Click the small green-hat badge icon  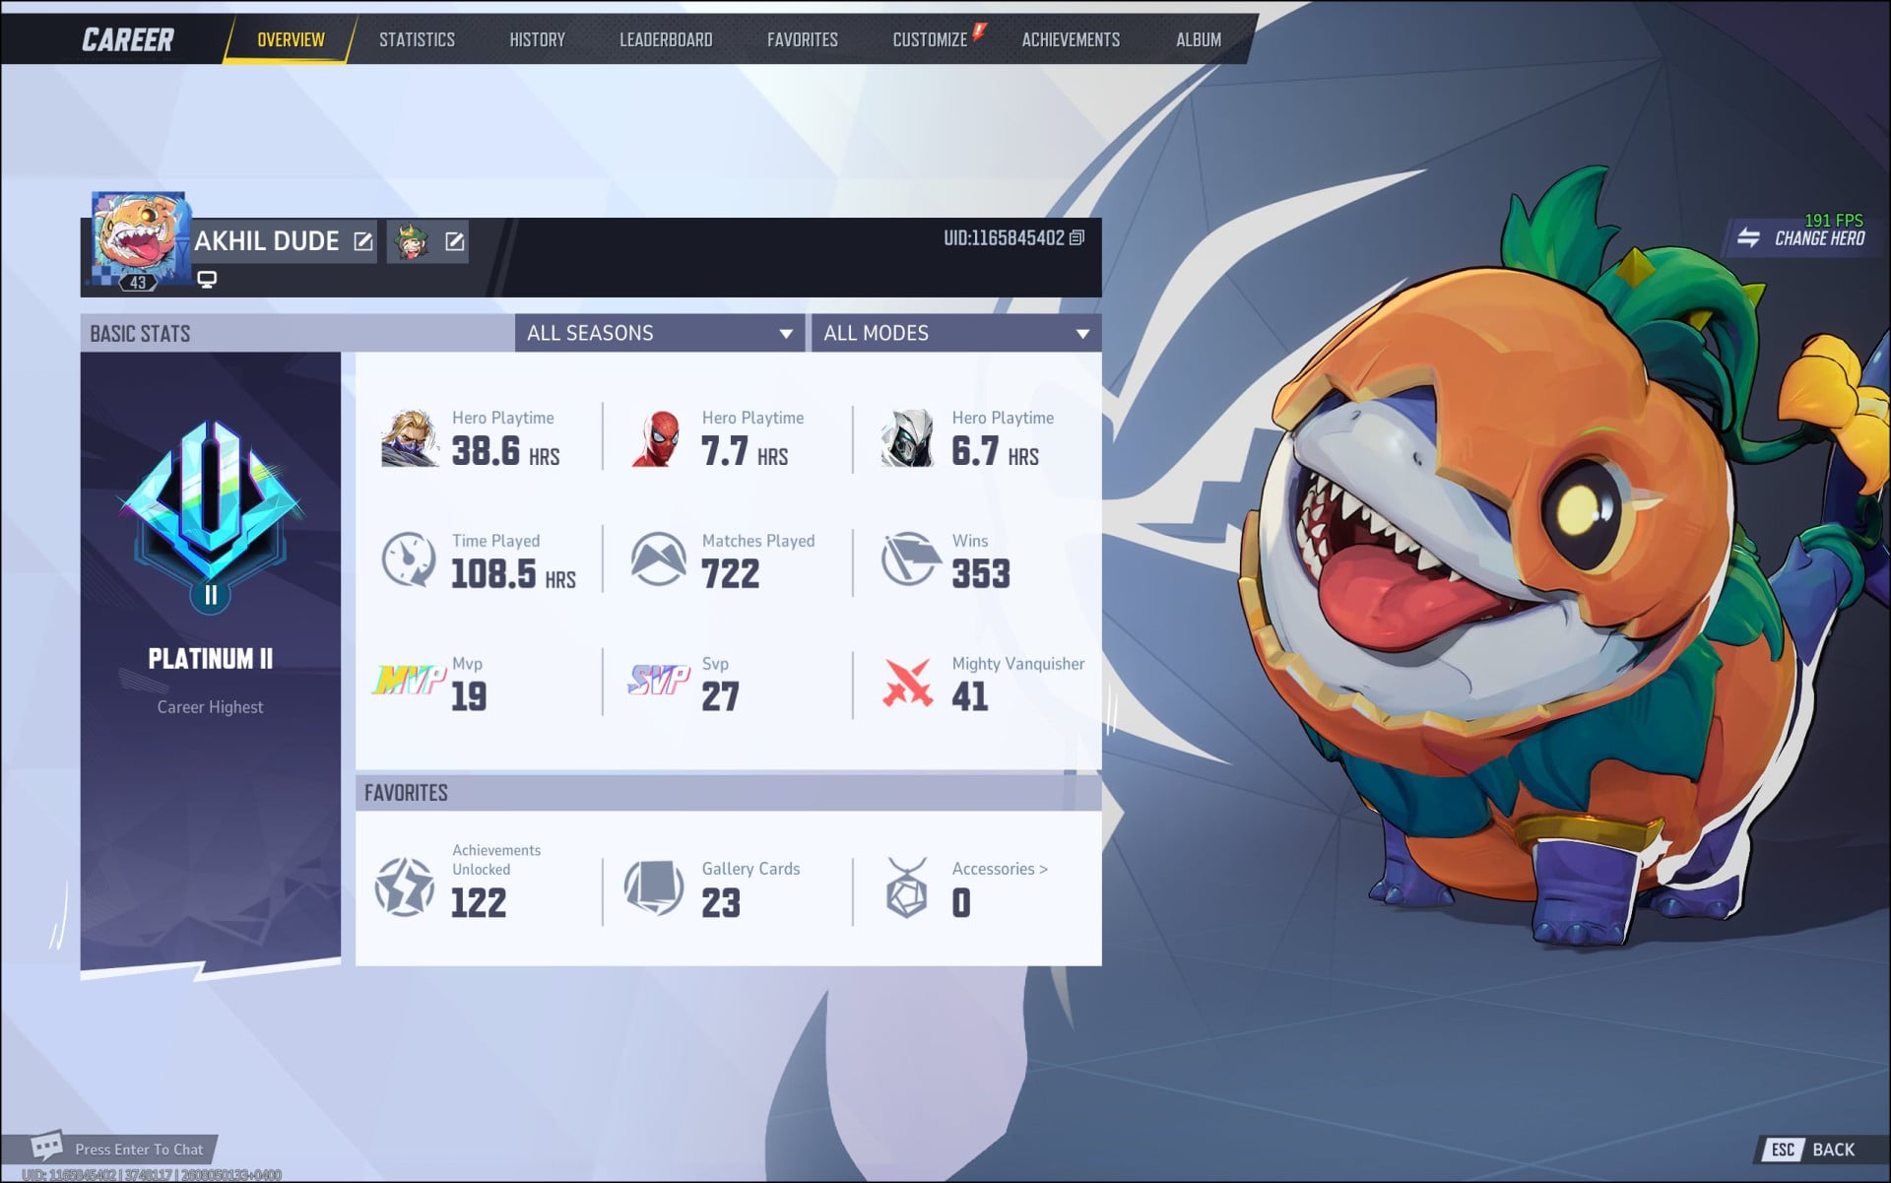(x=412, y=241)
